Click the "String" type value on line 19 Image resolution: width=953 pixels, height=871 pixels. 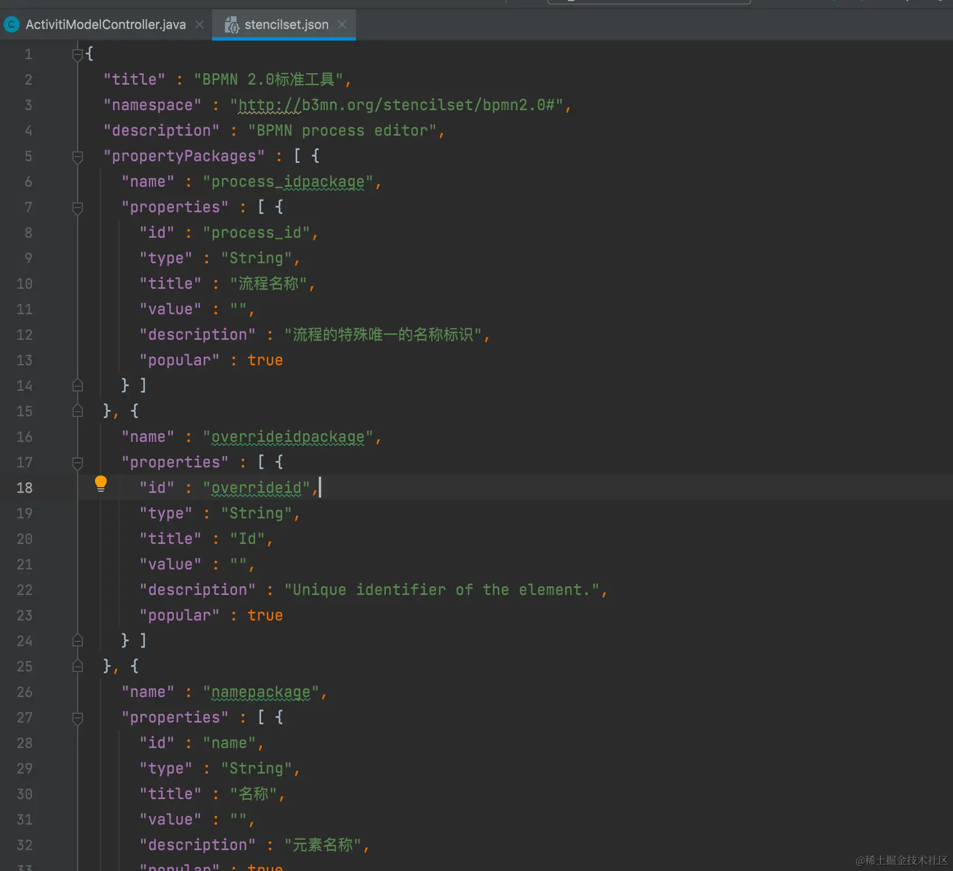256,513
